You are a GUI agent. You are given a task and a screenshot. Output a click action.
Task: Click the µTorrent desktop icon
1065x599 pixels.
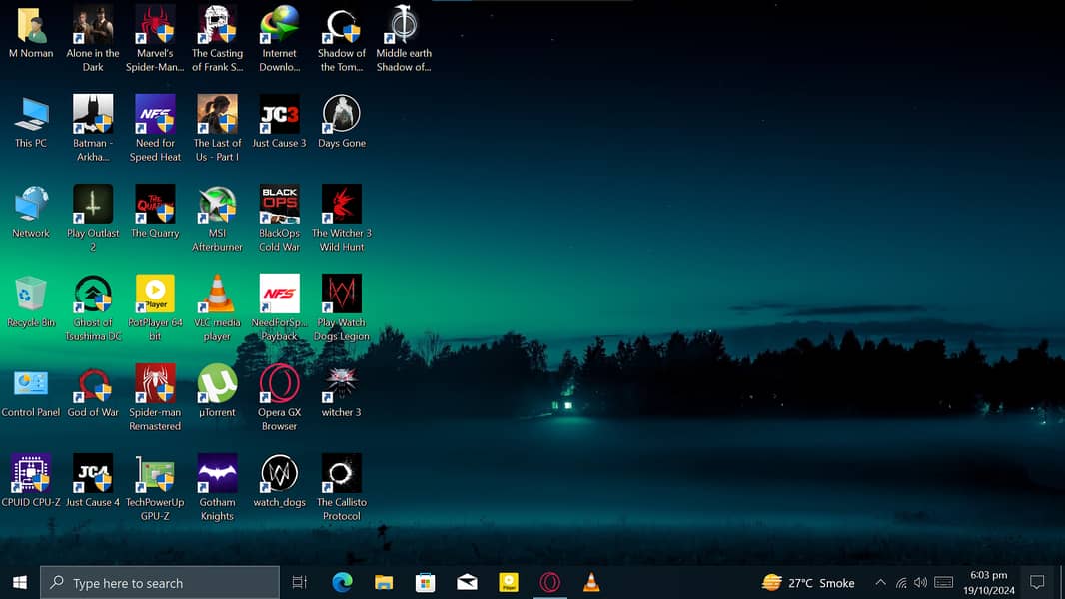(217, 385)
